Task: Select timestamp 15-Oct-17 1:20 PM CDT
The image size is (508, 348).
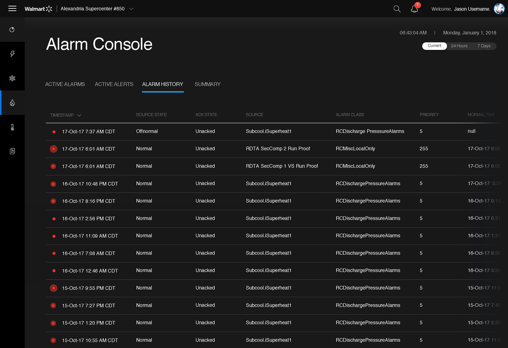Action: (88, 323)
